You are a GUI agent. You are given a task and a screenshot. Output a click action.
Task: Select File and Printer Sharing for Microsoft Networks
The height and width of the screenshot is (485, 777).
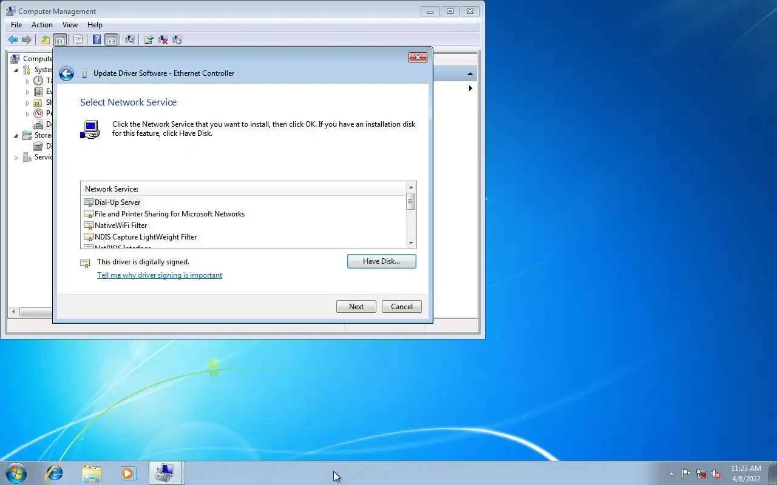[169, 214]
